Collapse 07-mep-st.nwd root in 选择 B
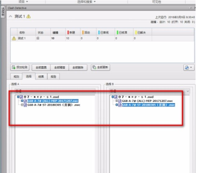 (x=113, y=97)
